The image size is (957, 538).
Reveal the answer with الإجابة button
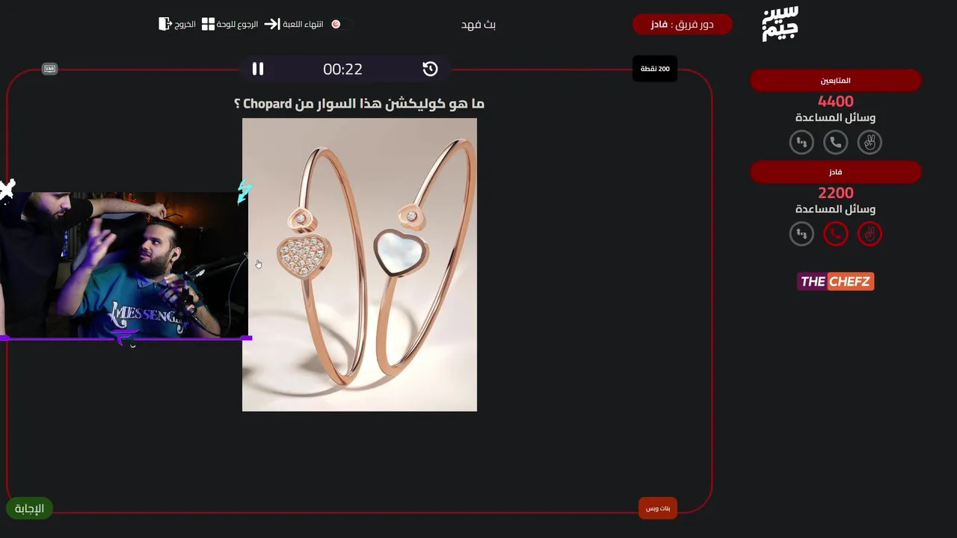coord(29,509)
